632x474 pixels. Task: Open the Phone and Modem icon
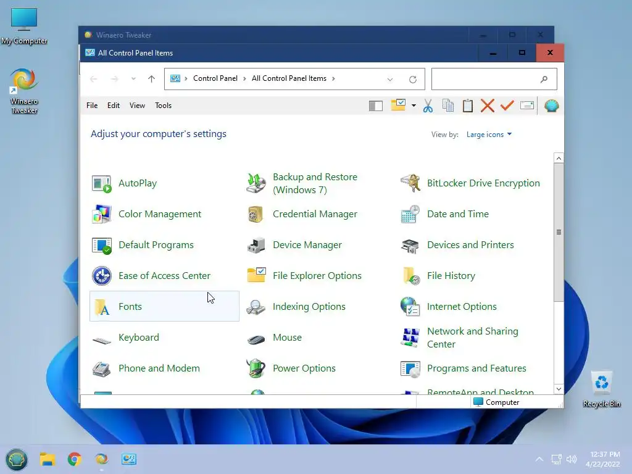click(102, 368)
